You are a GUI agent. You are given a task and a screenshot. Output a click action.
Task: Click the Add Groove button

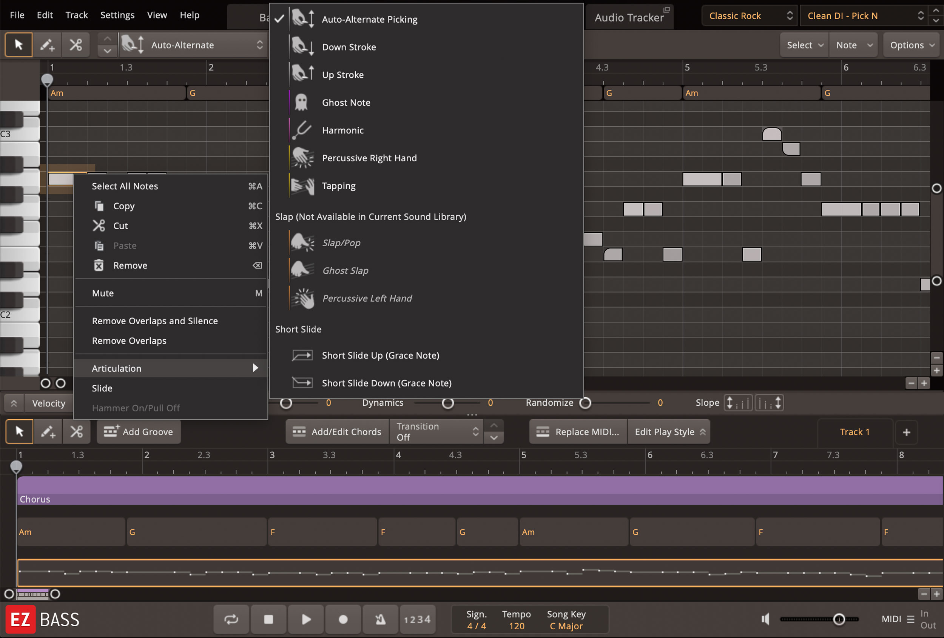[x=139, y=431]
